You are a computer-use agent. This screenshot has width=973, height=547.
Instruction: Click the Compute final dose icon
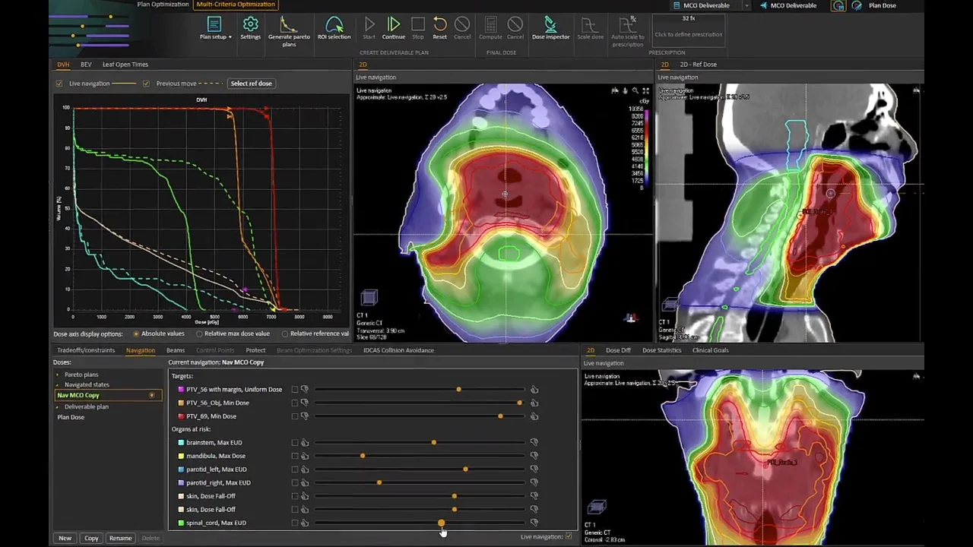[x=490, y=25]
